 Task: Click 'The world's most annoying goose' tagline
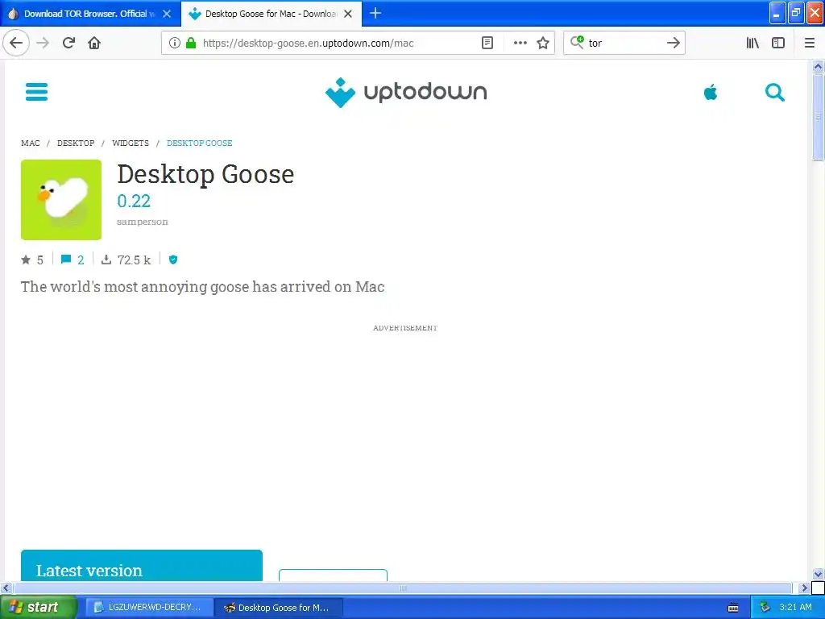(x=202, y=287)
